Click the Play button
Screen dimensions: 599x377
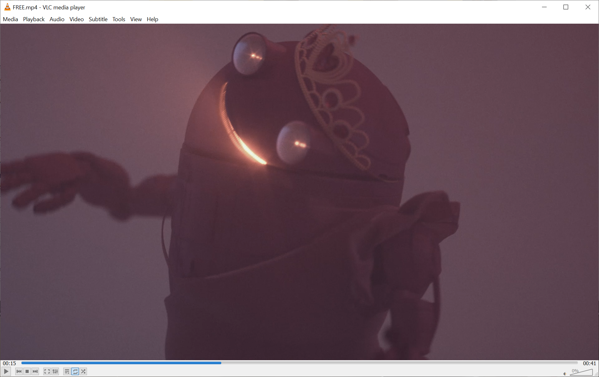[x=6, y=371]
